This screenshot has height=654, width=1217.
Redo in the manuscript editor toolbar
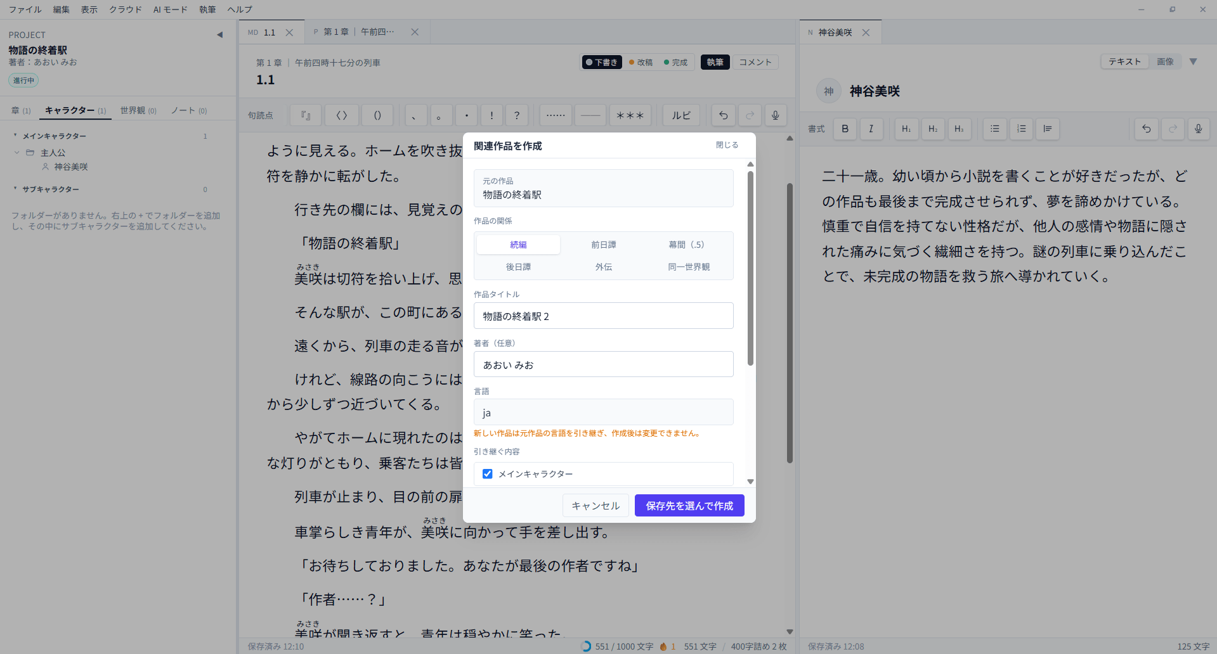pyautogui.click(x=750, y=115)
